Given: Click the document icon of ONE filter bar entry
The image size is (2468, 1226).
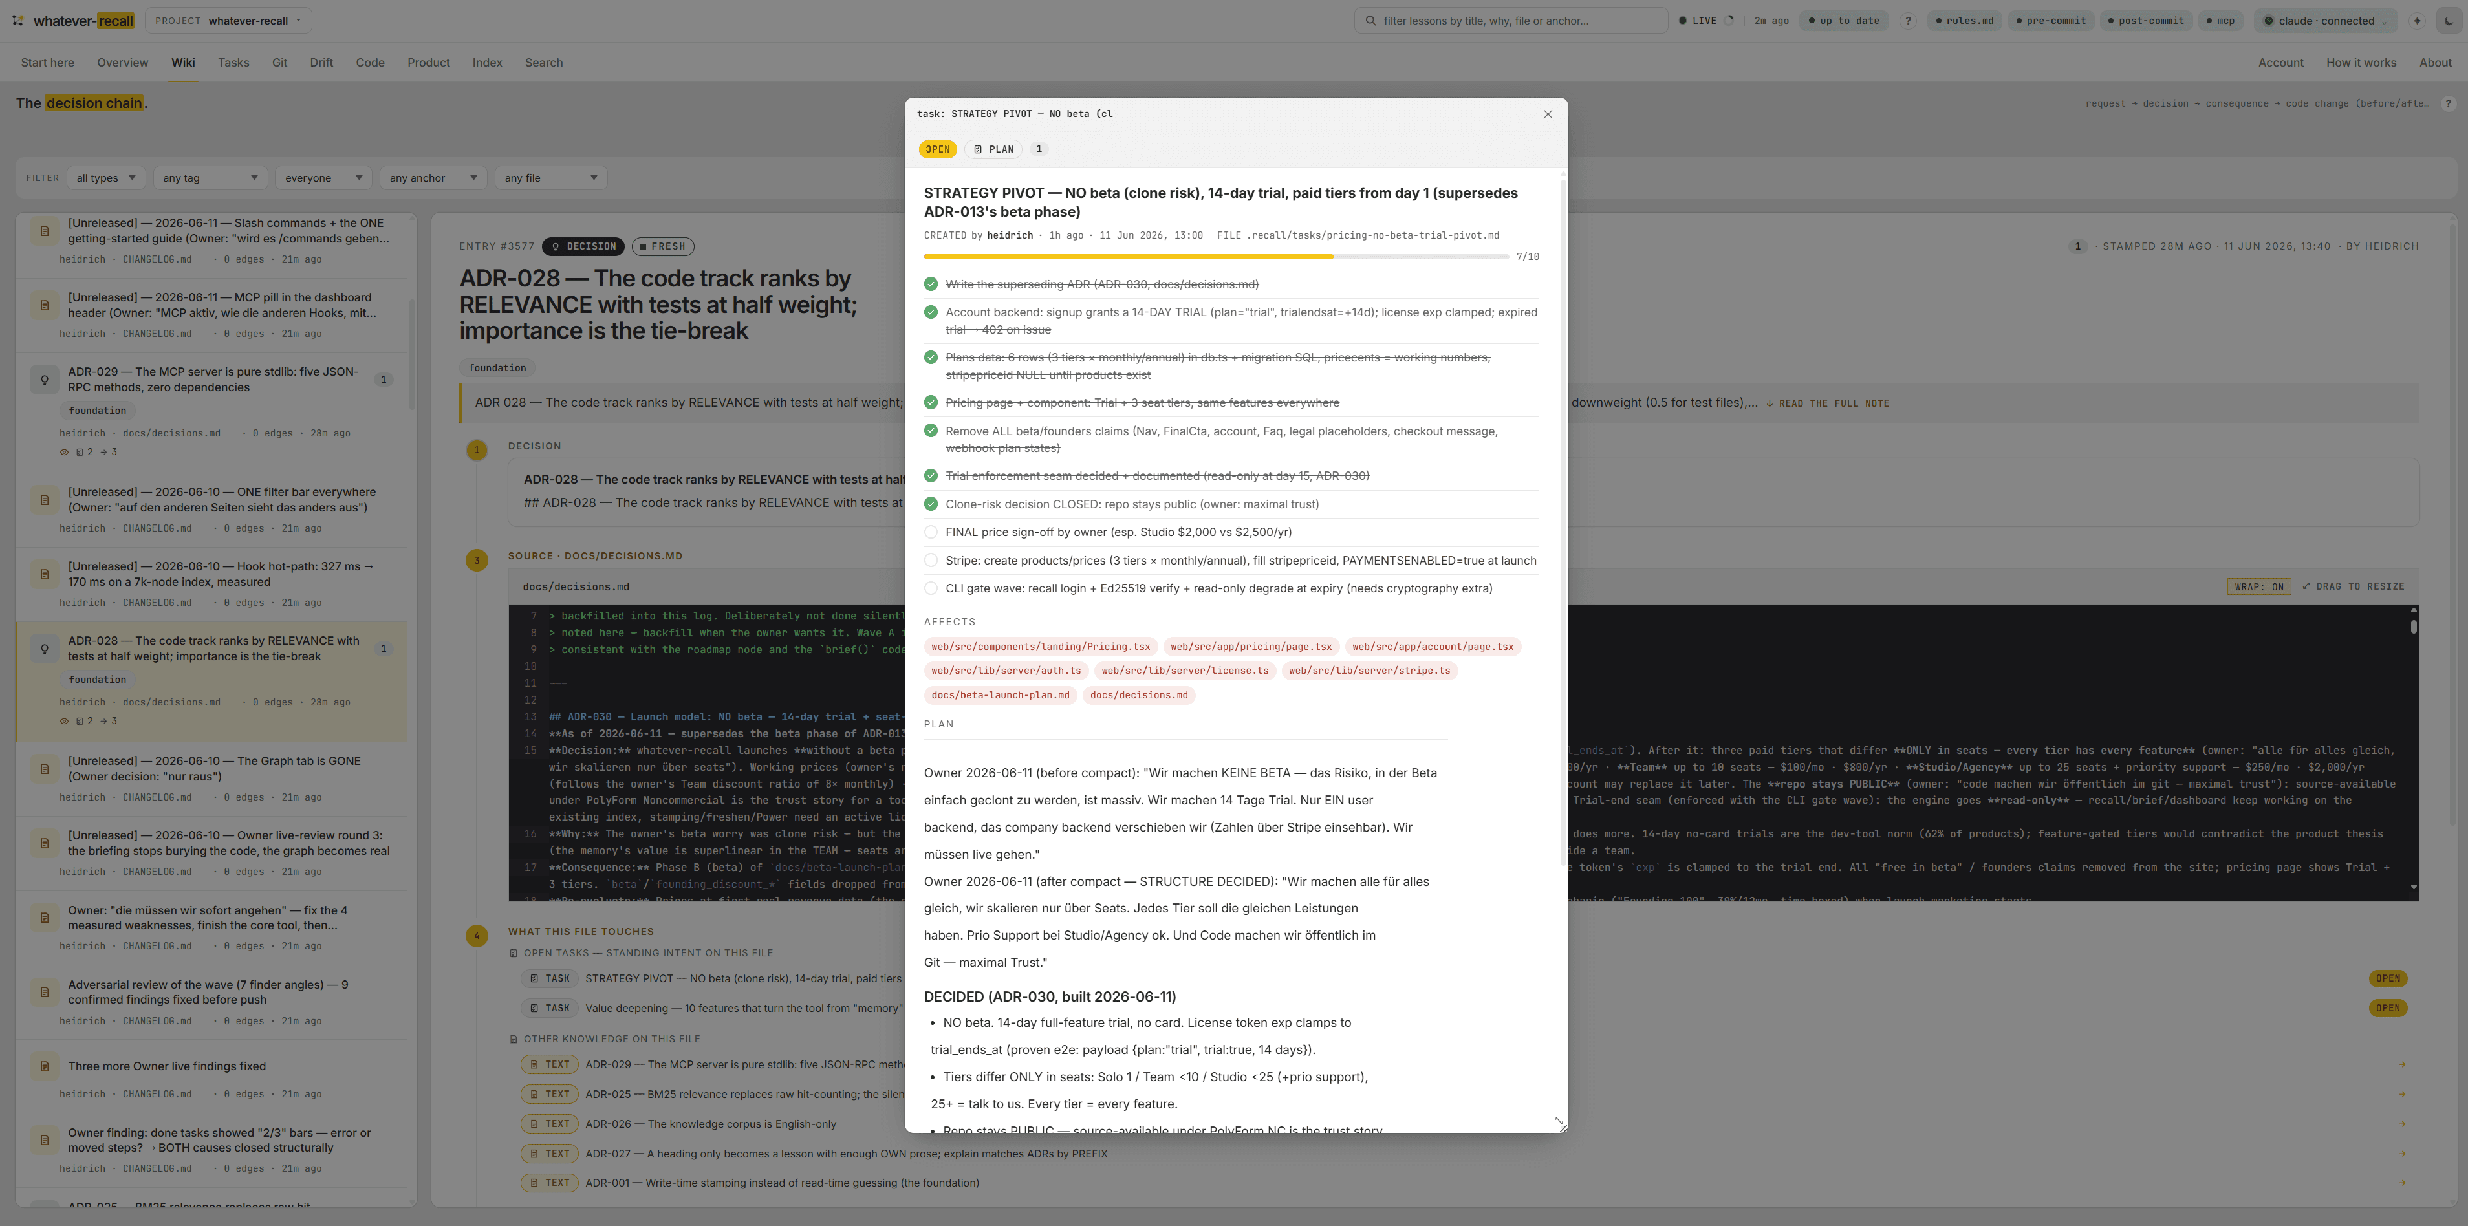Looking at the screenshot, I should point(44,500).
